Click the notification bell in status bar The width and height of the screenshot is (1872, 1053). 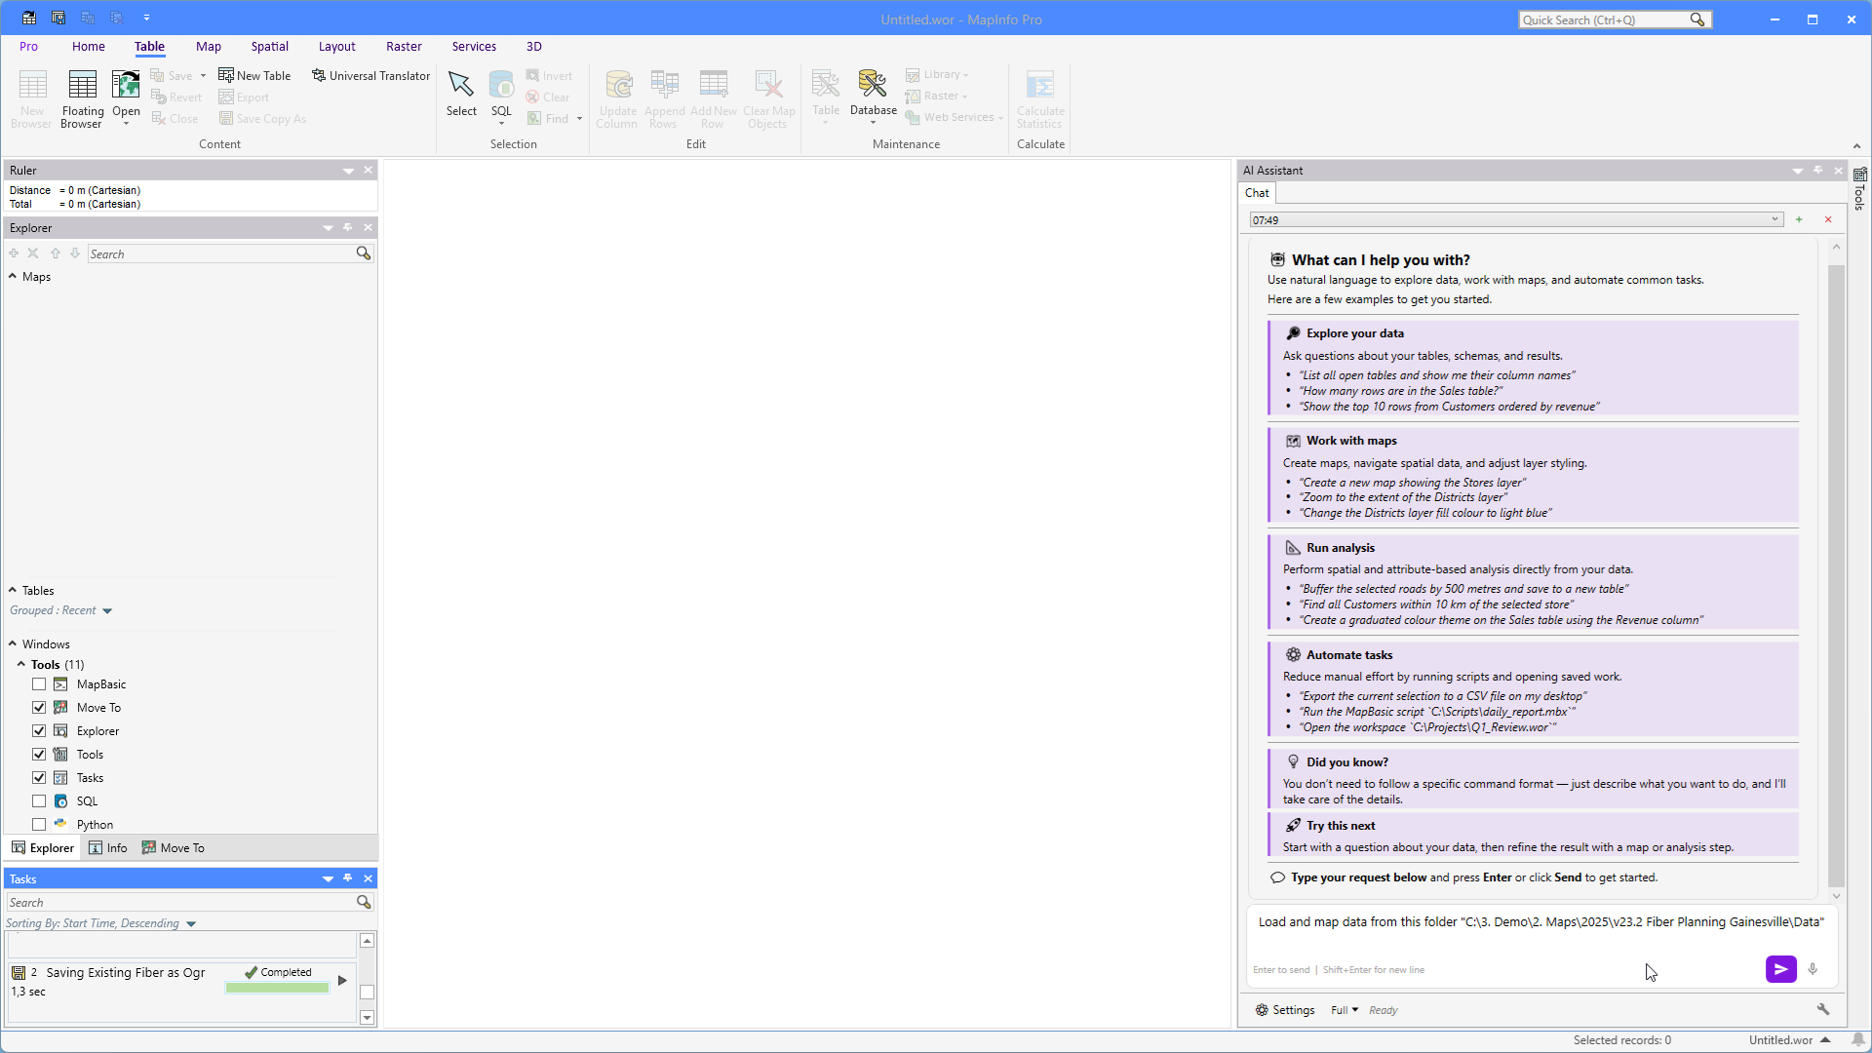coord(1859,1039)
